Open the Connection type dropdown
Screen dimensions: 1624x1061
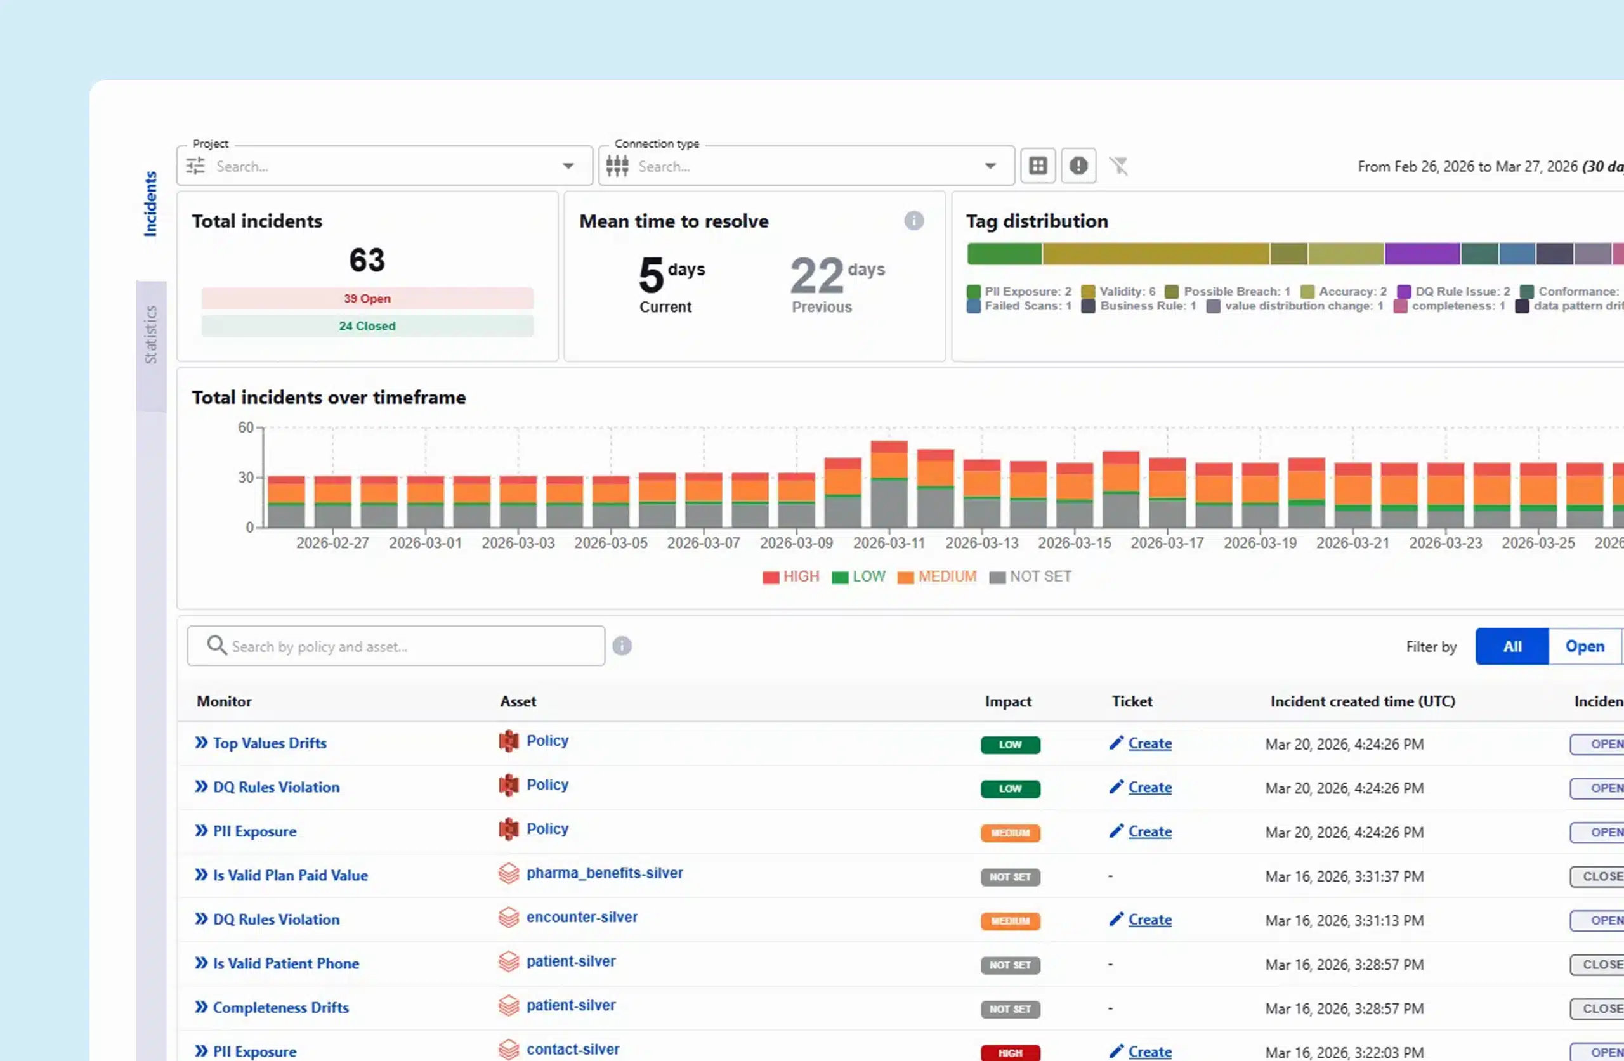tap(990, 166)
